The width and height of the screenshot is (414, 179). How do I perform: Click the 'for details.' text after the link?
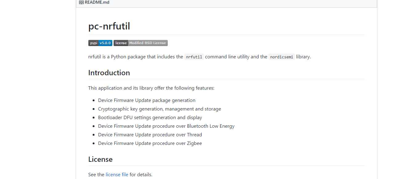click(141, 175)
